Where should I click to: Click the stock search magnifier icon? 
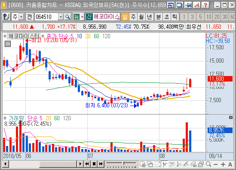coord(67,17)
